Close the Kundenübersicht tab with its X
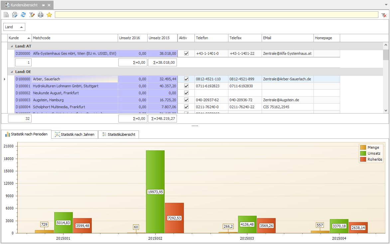The image size is (390, 244). [x=49, y=5]
